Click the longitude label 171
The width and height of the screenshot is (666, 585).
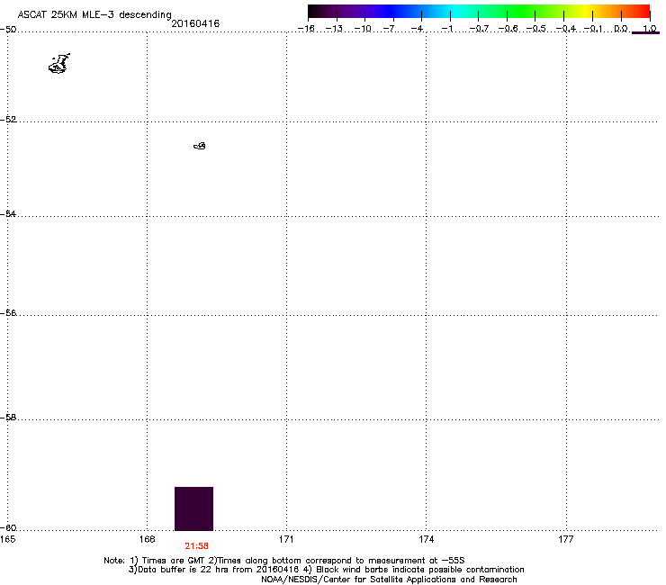(x=286, y=539)
